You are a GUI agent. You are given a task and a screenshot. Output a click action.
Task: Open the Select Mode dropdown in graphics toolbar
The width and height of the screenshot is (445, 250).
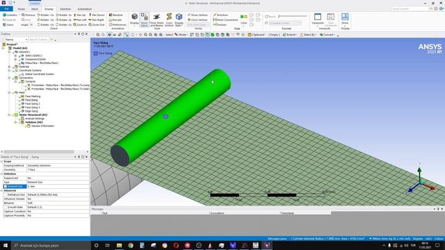coord(181,35)
